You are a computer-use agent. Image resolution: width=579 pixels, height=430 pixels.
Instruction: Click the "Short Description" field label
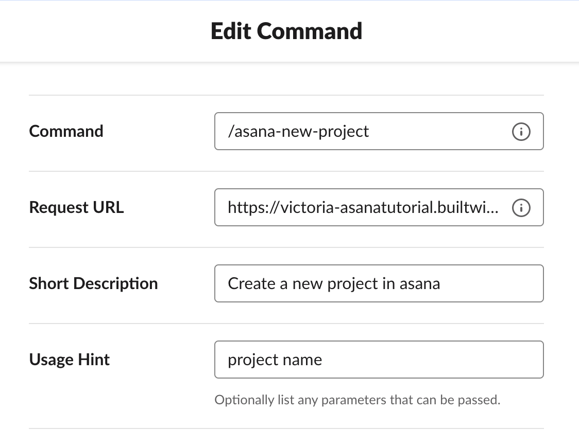93,283
